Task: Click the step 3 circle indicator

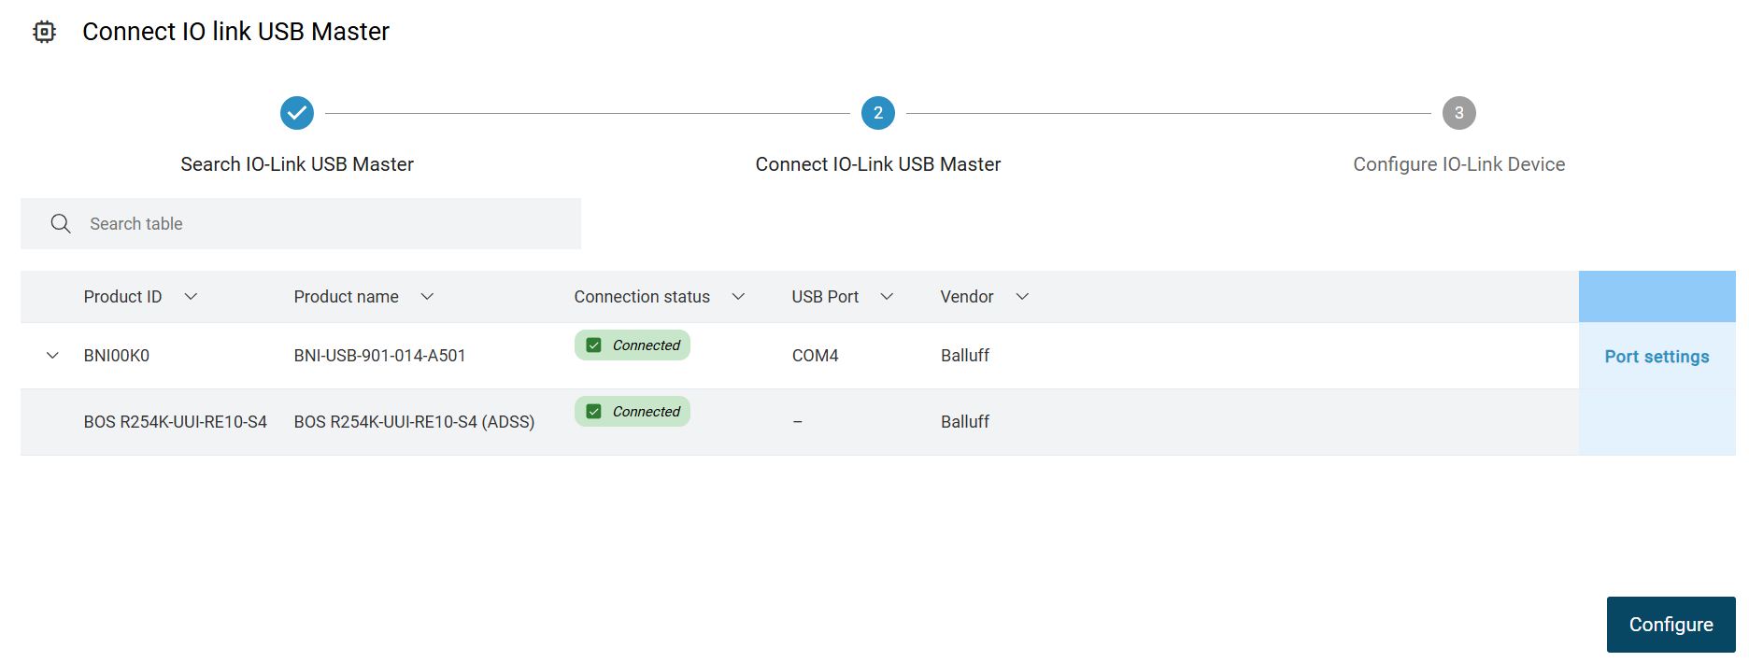Action: pyautogui.click(x=1458, y=113)
